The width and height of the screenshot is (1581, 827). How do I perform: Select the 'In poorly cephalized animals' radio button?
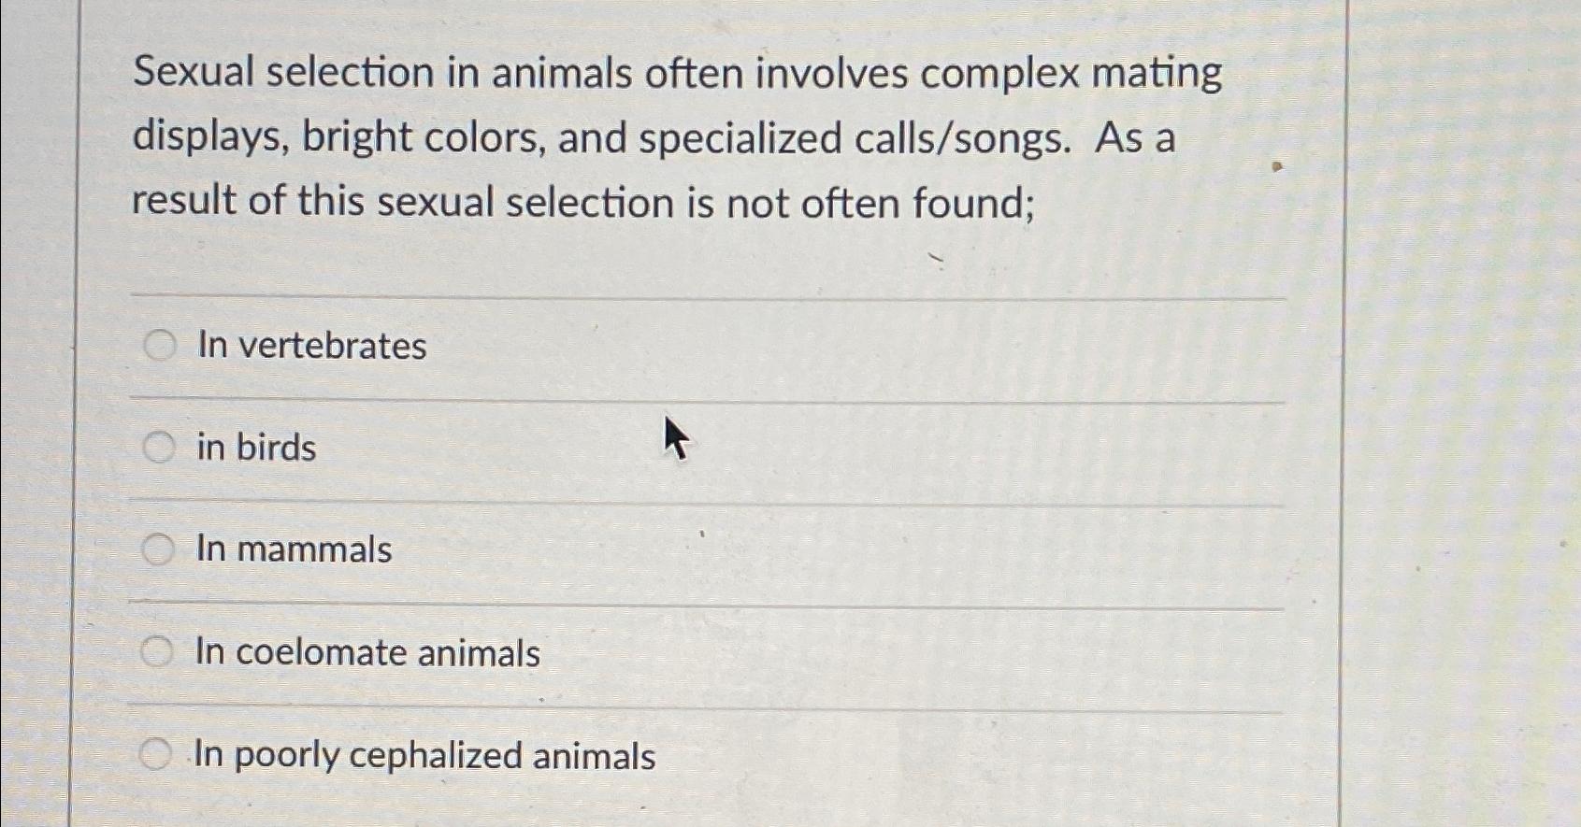[x=157, y=755]
